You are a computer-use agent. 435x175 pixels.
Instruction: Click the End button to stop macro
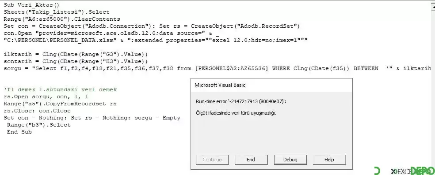(x=251, y=160)
